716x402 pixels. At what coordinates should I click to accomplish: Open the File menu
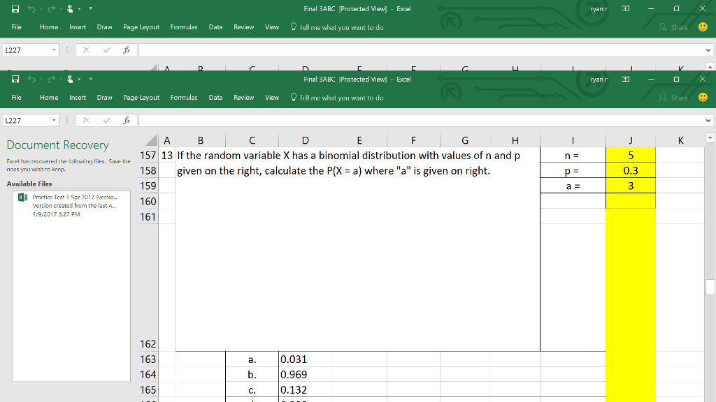(17, 97)
